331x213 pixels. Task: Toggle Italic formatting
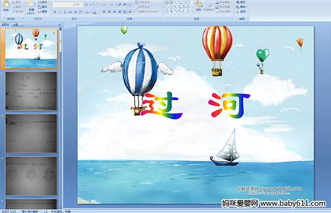pyautogui.click(x=60, y=12)
